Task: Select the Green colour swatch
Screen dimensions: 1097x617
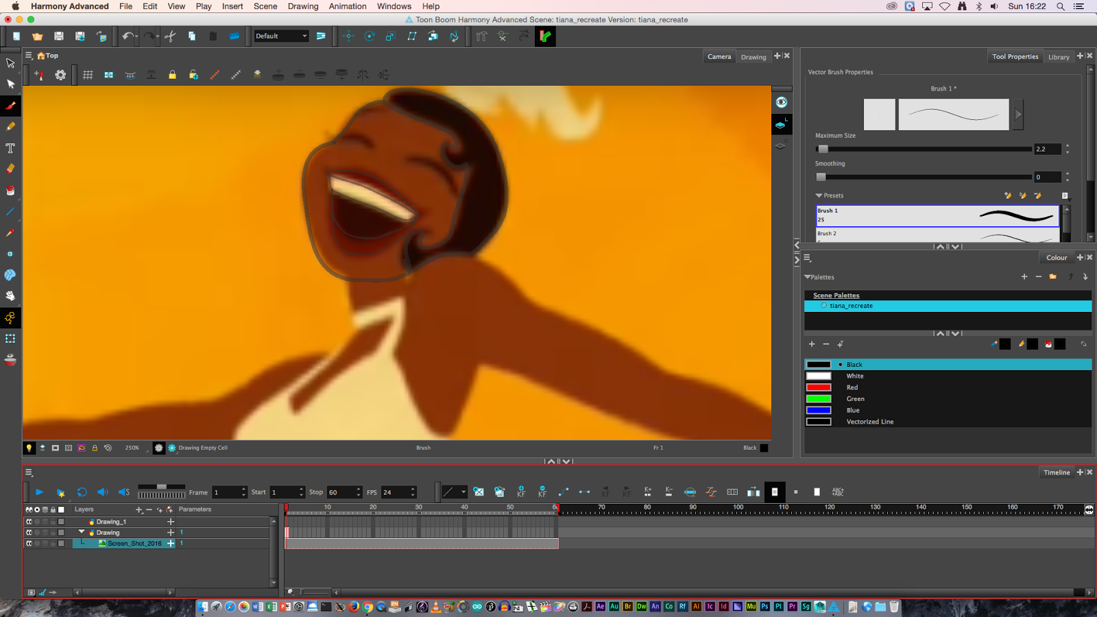Action: coord(819,399)
